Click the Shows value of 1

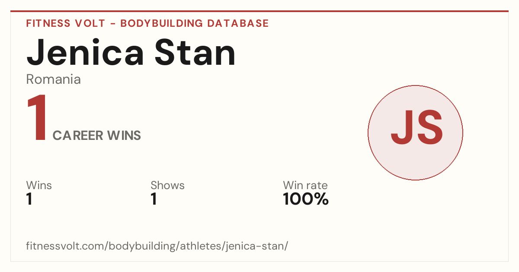click(154, 199)
